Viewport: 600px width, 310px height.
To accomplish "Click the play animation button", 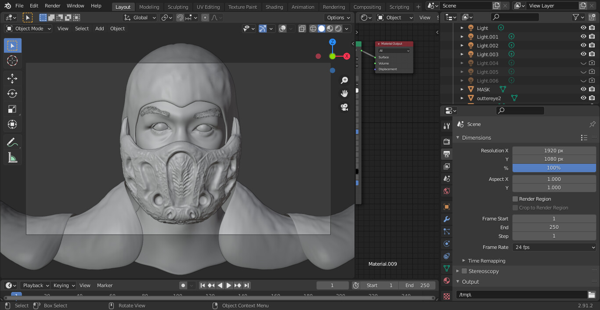I will (x=229, y=285).
